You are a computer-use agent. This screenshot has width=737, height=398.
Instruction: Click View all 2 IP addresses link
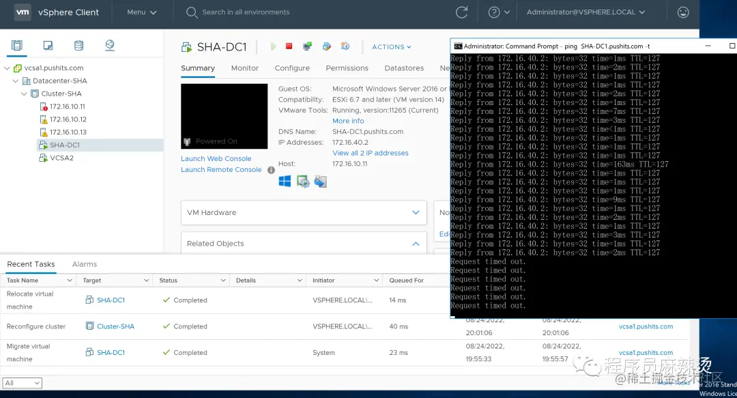(371, 154)
